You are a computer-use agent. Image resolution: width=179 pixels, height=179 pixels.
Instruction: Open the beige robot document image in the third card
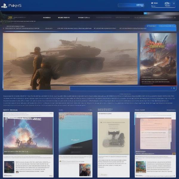click(113, 137)
